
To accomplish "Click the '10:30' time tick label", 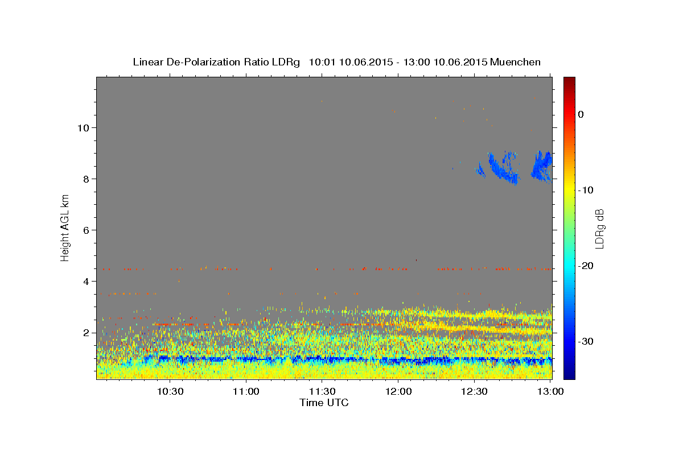I will (170, 391).
